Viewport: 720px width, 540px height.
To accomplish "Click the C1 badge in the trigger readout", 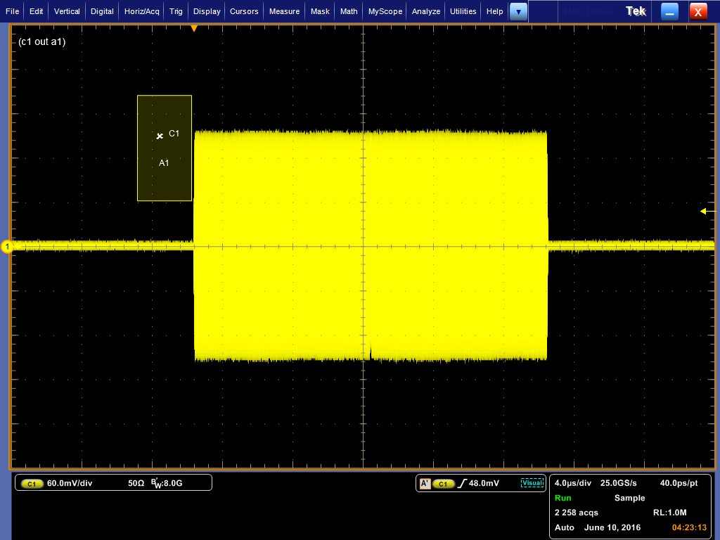I will pyautogui.click(x=443, y=483).
